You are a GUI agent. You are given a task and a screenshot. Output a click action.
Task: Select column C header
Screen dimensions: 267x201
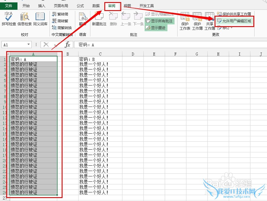(100, 54)
